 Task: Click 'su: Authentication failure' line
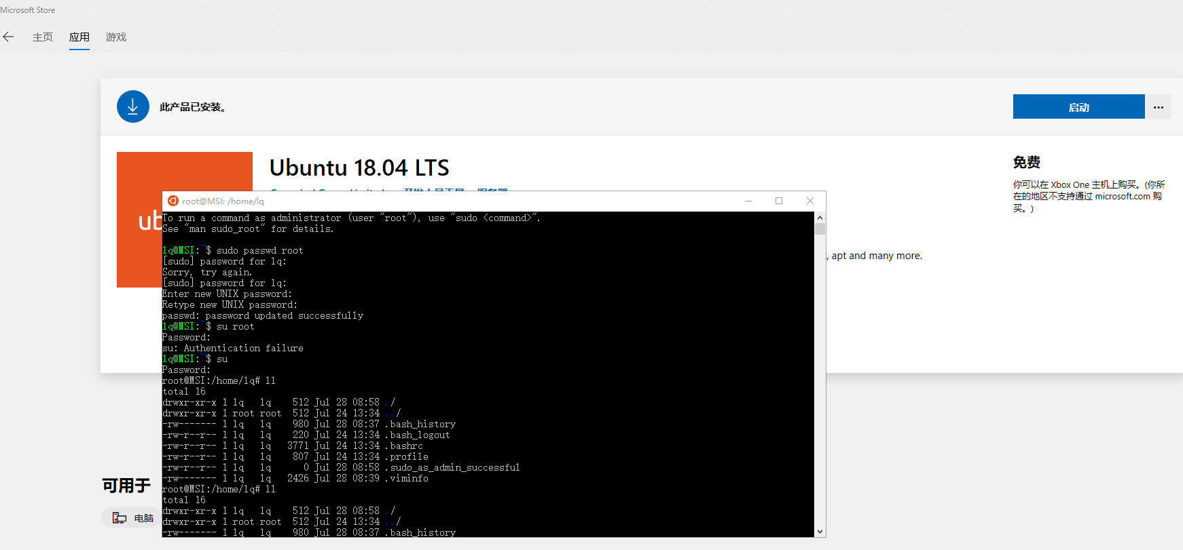pos(233,348)
